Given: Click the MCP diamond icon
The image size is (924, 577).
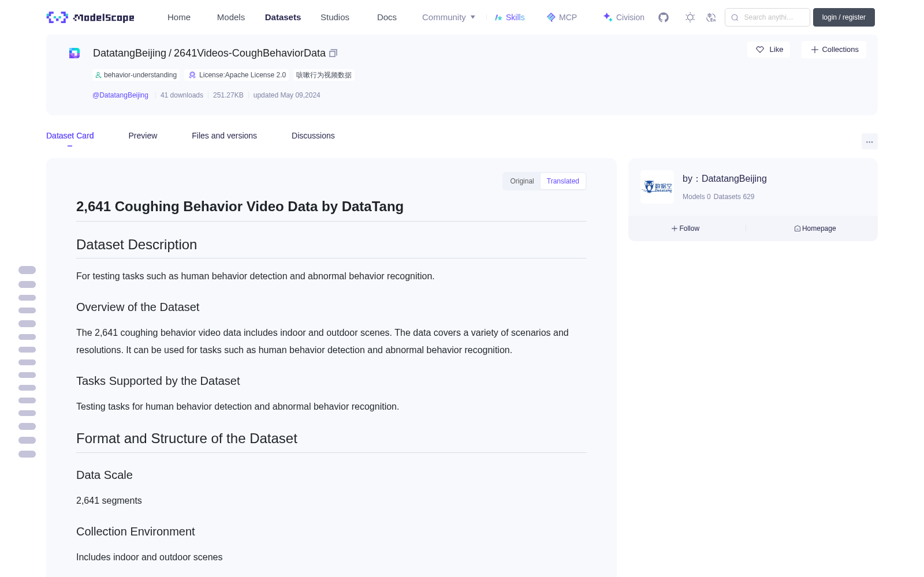Looking at the screenshot, I should click(551, 17).
